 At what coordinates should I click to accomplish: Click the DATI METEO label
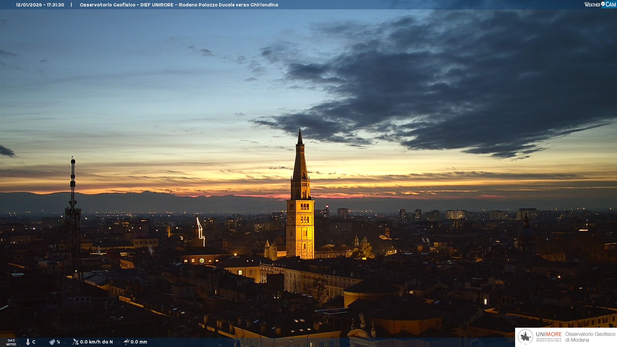pyautogui.click(x=11, y=342)
